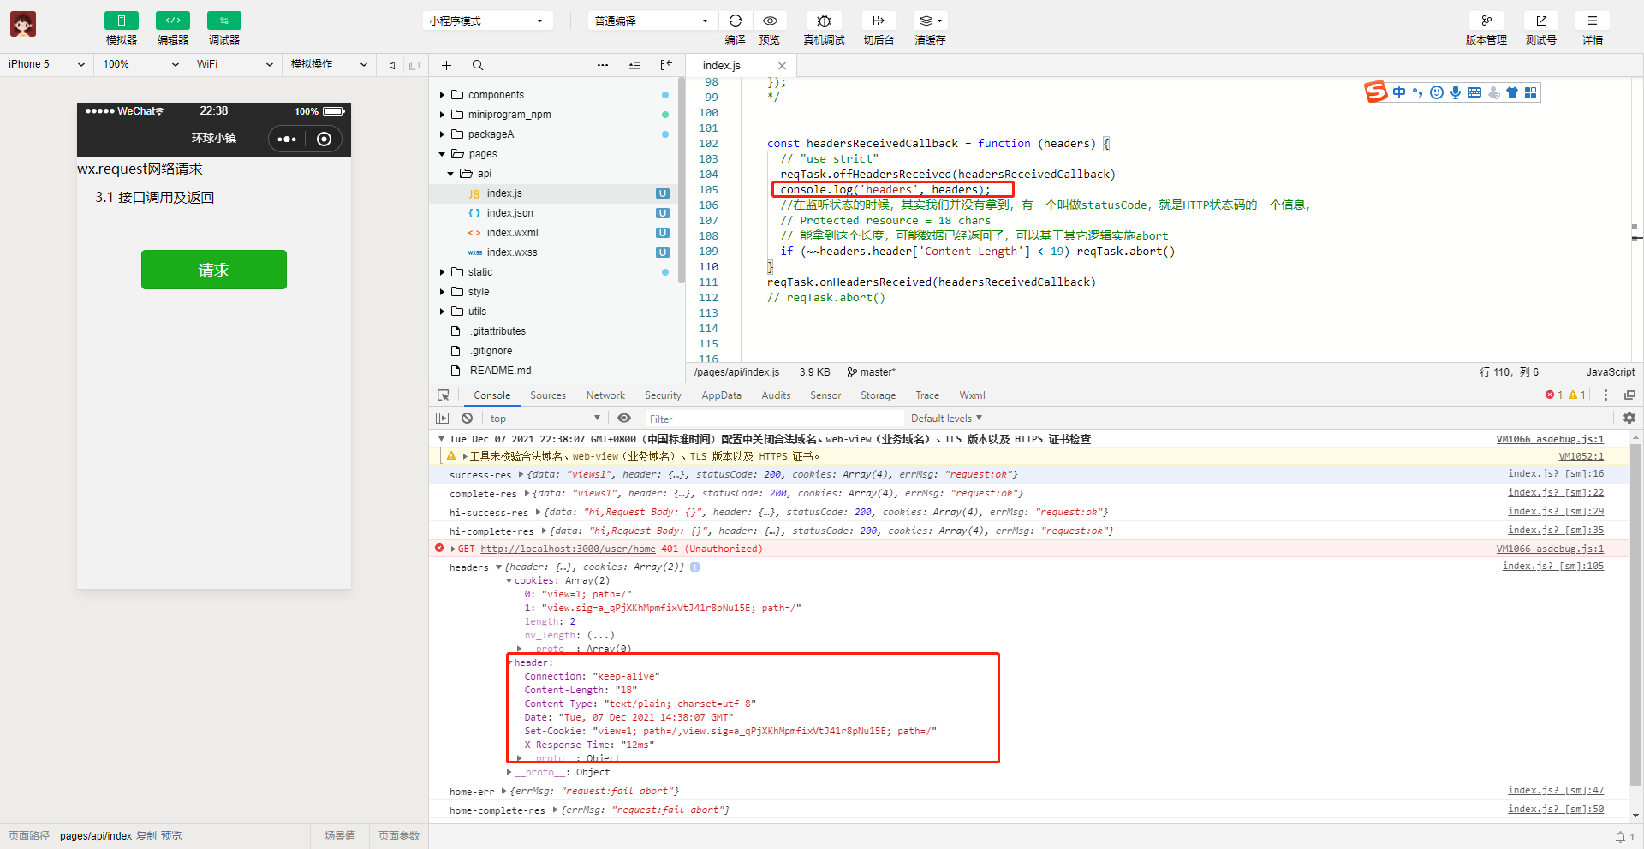1644x849 pixels.
Task: Open index.json file in the tree
Action: pos(509,213)
